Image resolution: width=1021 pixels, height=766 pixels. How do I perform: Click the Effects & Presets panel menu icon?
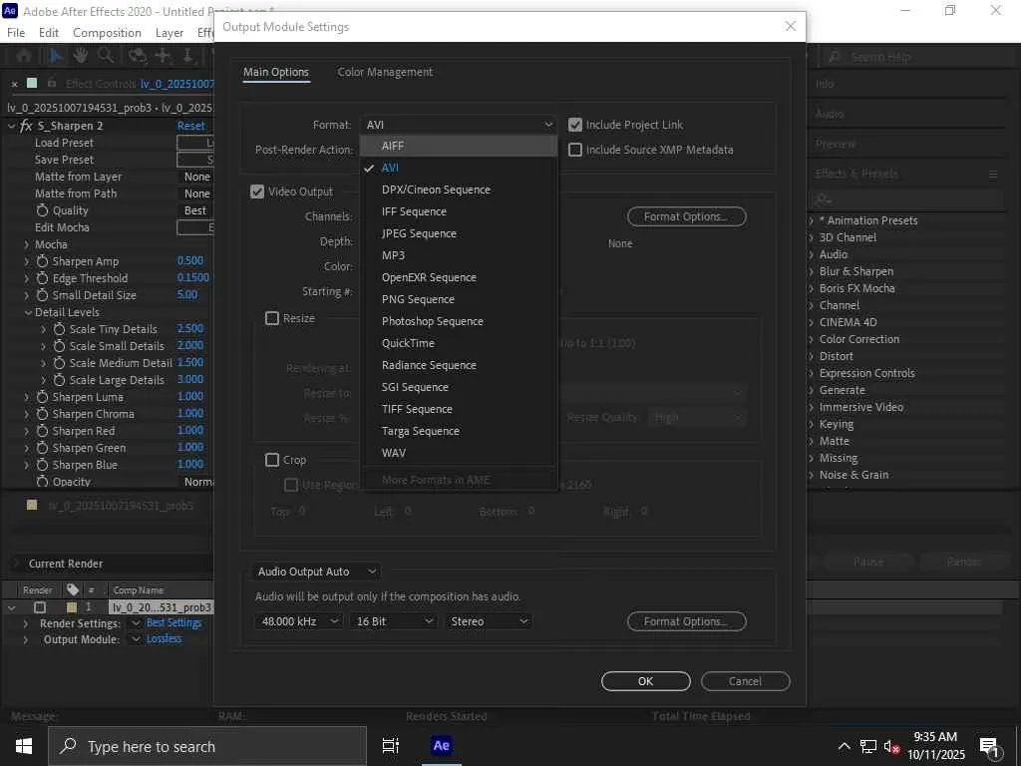coord(992,174)
